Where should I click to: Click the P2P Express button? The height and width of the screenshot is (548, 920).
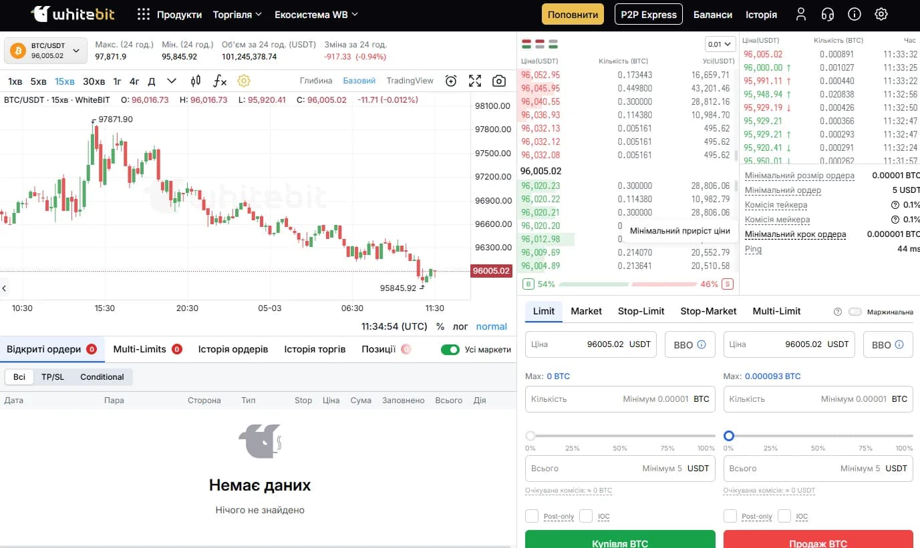click(648, 14)
